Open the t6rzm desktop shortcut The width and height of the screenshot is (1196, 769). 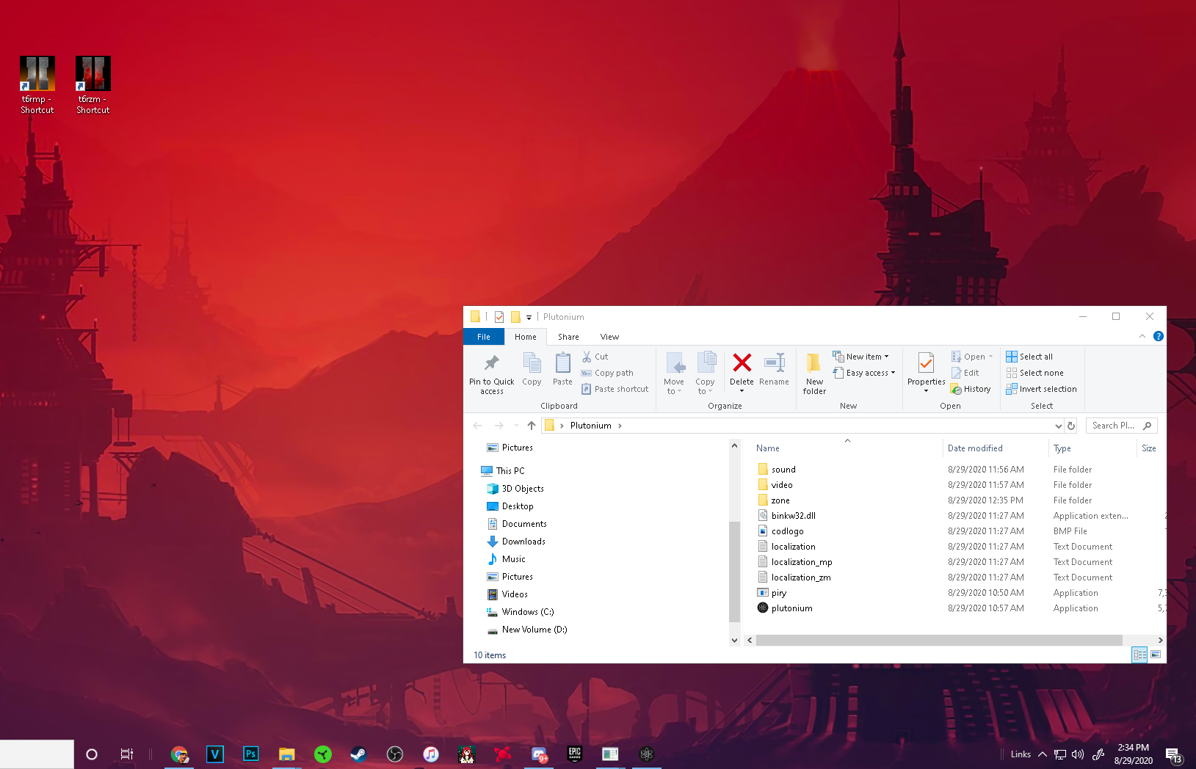(93, 84)
